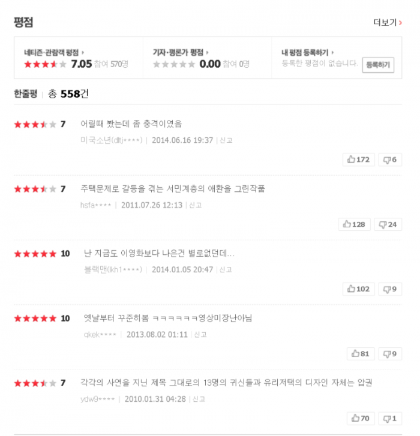
Task: Select the 한줄평 tab heading
Action: (x=26, y=94)
